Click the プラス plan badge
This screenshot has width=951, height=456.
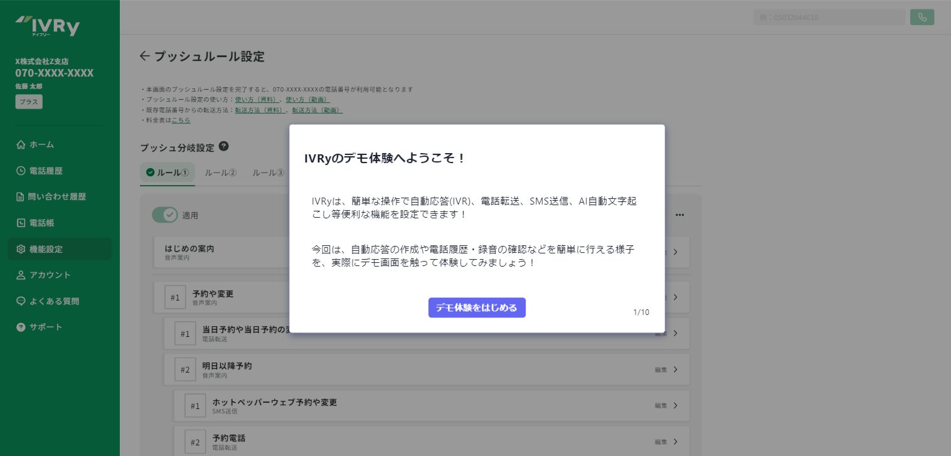point(29,102)
